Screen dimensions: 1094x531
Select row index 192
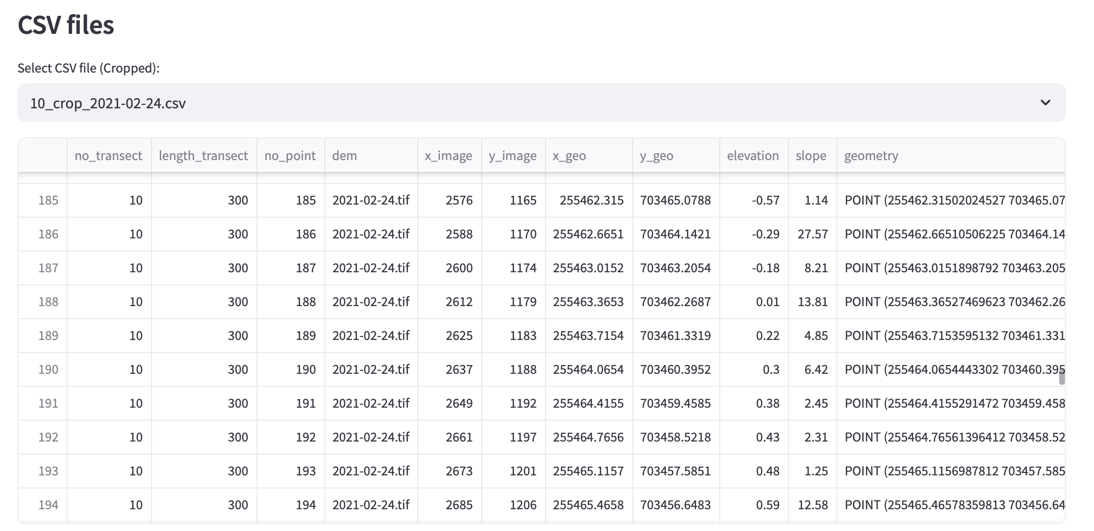(43, 437)
